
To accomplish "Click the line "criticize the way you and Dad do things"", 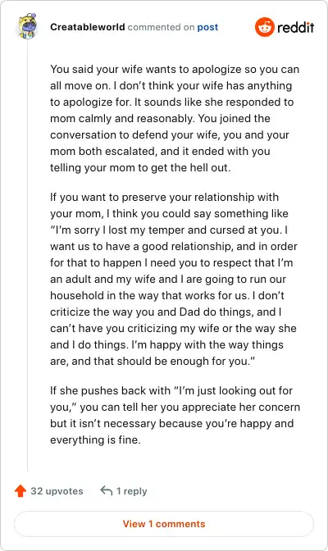I will pos(166,312).
